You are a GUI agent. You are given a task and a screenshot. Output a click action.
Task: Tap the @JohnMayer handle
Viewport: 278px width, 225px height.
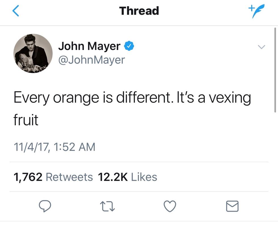click(x=91, y=60)
